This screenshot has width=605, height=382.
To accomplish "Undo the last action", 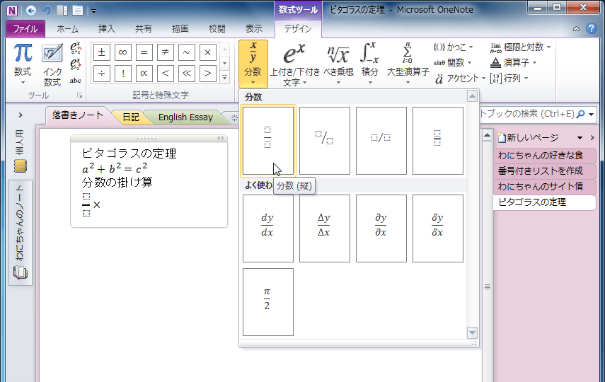I will pos(47,11).
